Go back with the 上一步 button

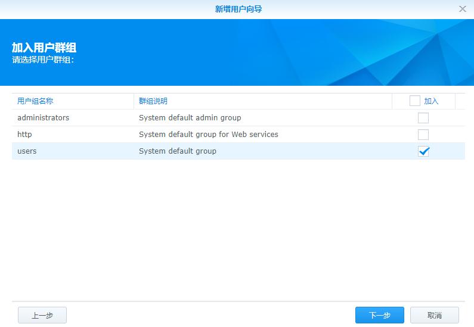(x=42, y=315)
